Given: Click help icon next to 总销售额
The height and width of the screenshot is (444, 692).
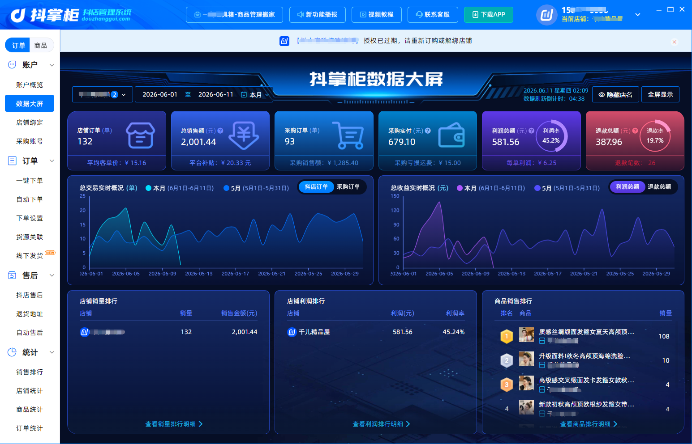Looking at the screenshot, I should click(x=220, y=131).
